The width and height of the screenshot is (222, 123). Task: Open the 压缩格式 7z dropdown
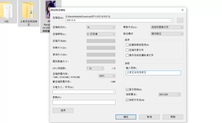click(x=101, y=27)
